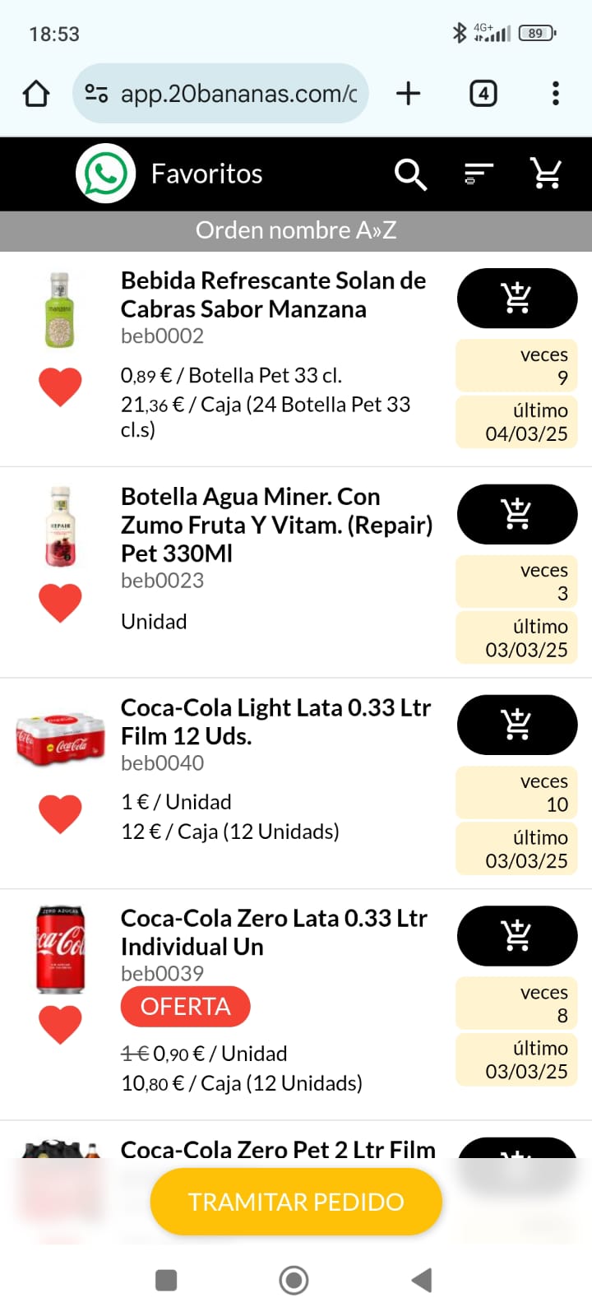Image resolution: width=592 pixels, height=1316 pixels.
Task: Toggle favorite heart for Repair water
Action: click(61, 603)
